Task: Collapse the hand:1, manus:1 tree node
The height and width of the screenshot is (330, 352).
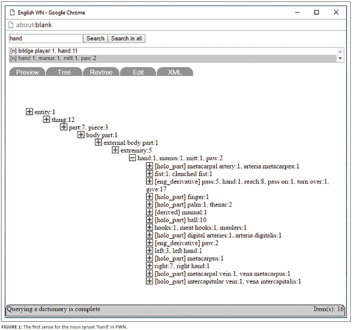Action: pos(132,158)
